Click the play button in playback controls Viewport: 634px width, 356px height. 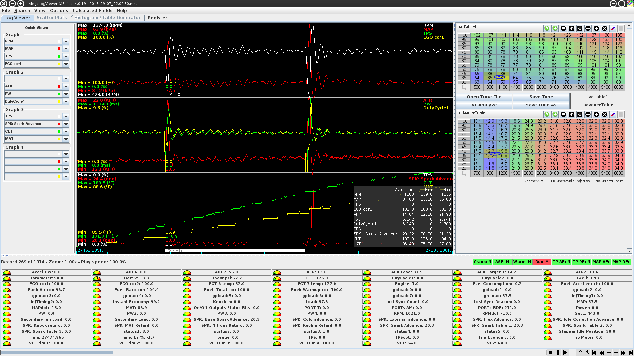tap(565, 353)
